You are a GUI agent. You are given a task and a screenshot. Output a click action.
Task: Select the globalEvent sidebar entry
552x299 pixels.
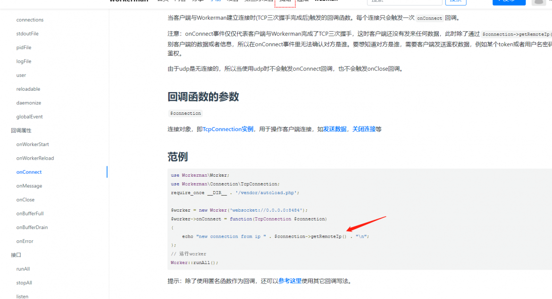point(29,116)
